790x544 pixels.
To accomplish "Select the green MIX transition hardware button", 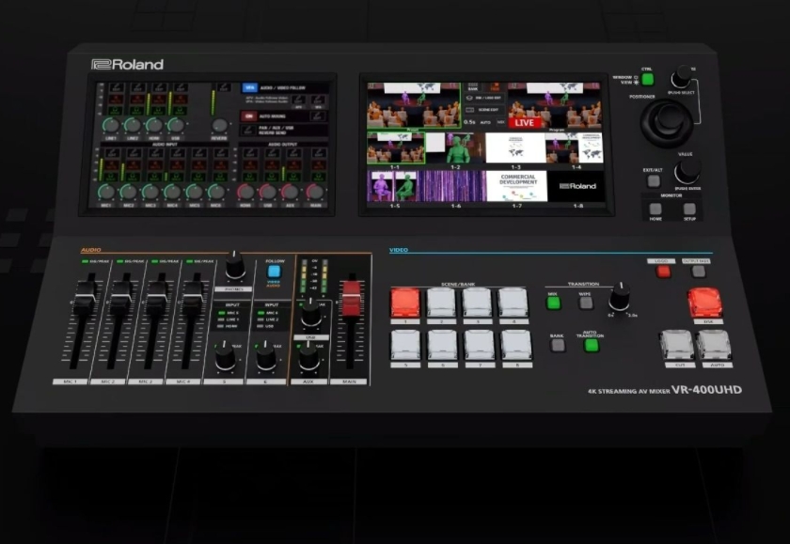I will [554, 303].
